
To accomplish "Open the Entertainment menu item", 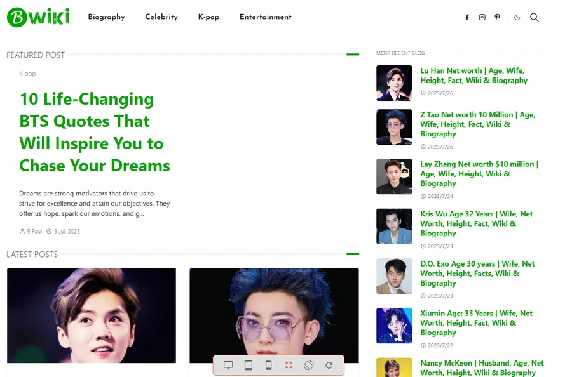I will click(x=265, y=17).
